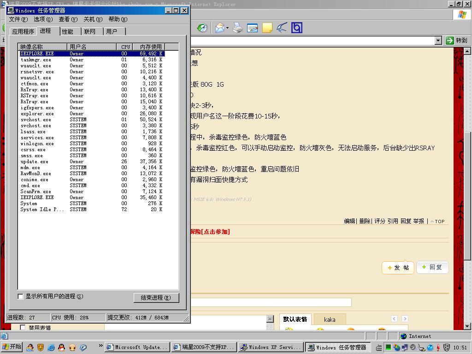Click the 回复 reply button
This screenshot has height=354, width=472.
tap(432, 267)
